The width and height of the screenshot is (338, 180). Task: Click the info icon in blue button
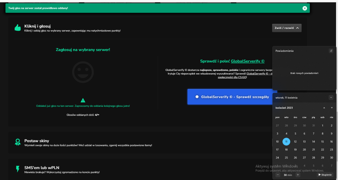point(197,97)
